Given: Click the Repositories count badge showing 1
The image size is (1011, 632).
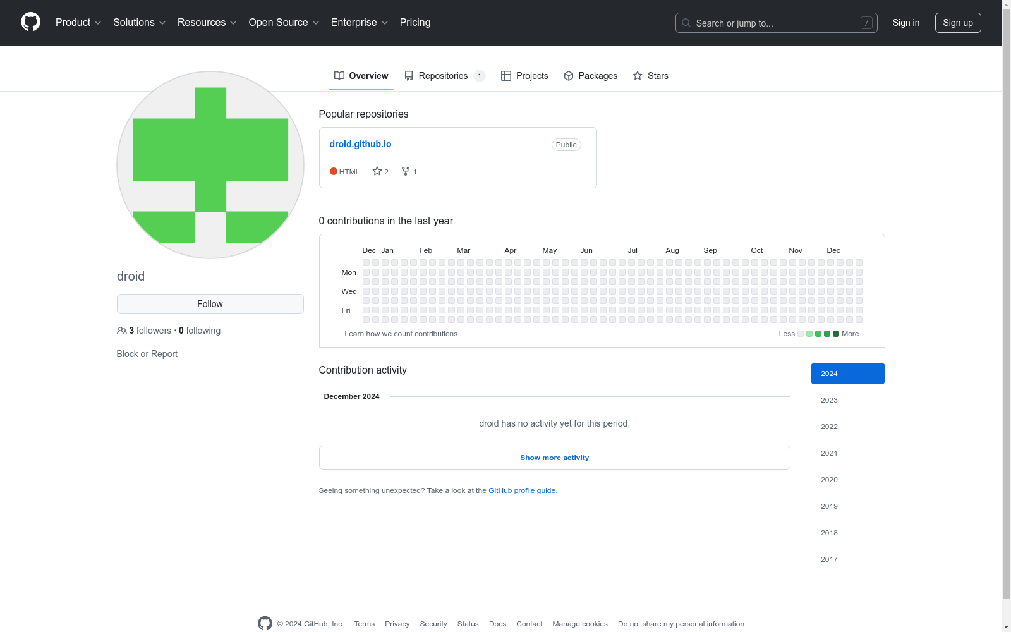Looking at the screenshot, I should 480,76.
